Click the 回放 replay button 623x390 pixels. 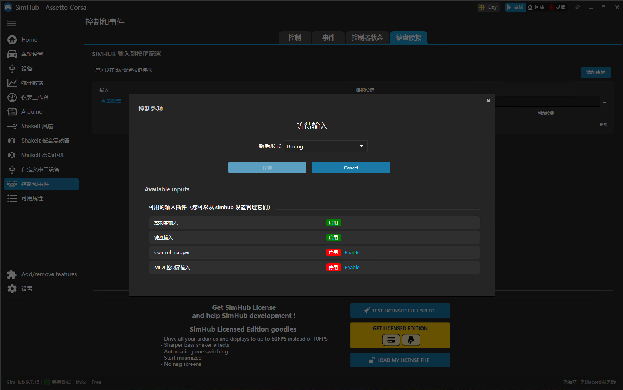click(536, 7)
